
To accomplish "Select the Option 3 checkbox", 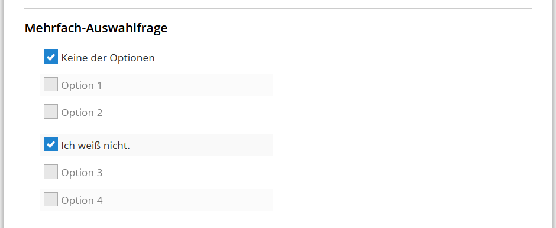I will pos(51,172).
